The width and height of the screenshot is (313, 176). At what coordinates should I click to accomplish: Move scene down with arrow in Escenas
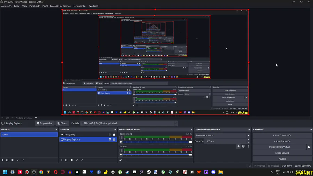coord(23,160)
